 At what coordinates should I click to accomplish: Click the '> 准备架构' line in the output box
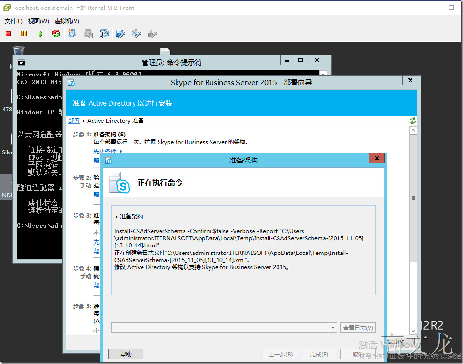128,217
